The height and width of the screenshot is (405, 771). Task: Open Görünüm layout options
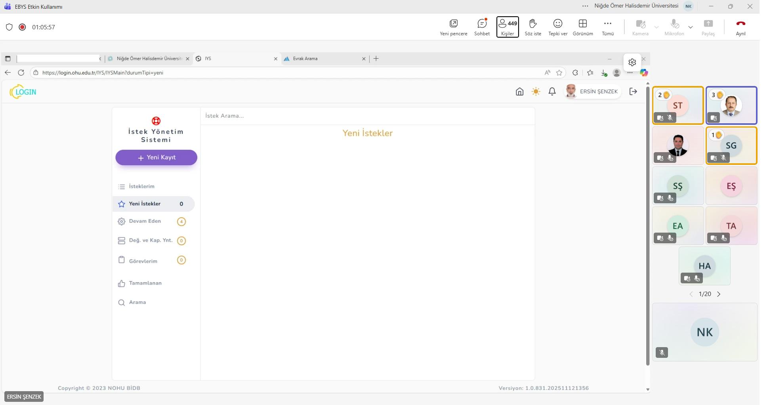582,27
